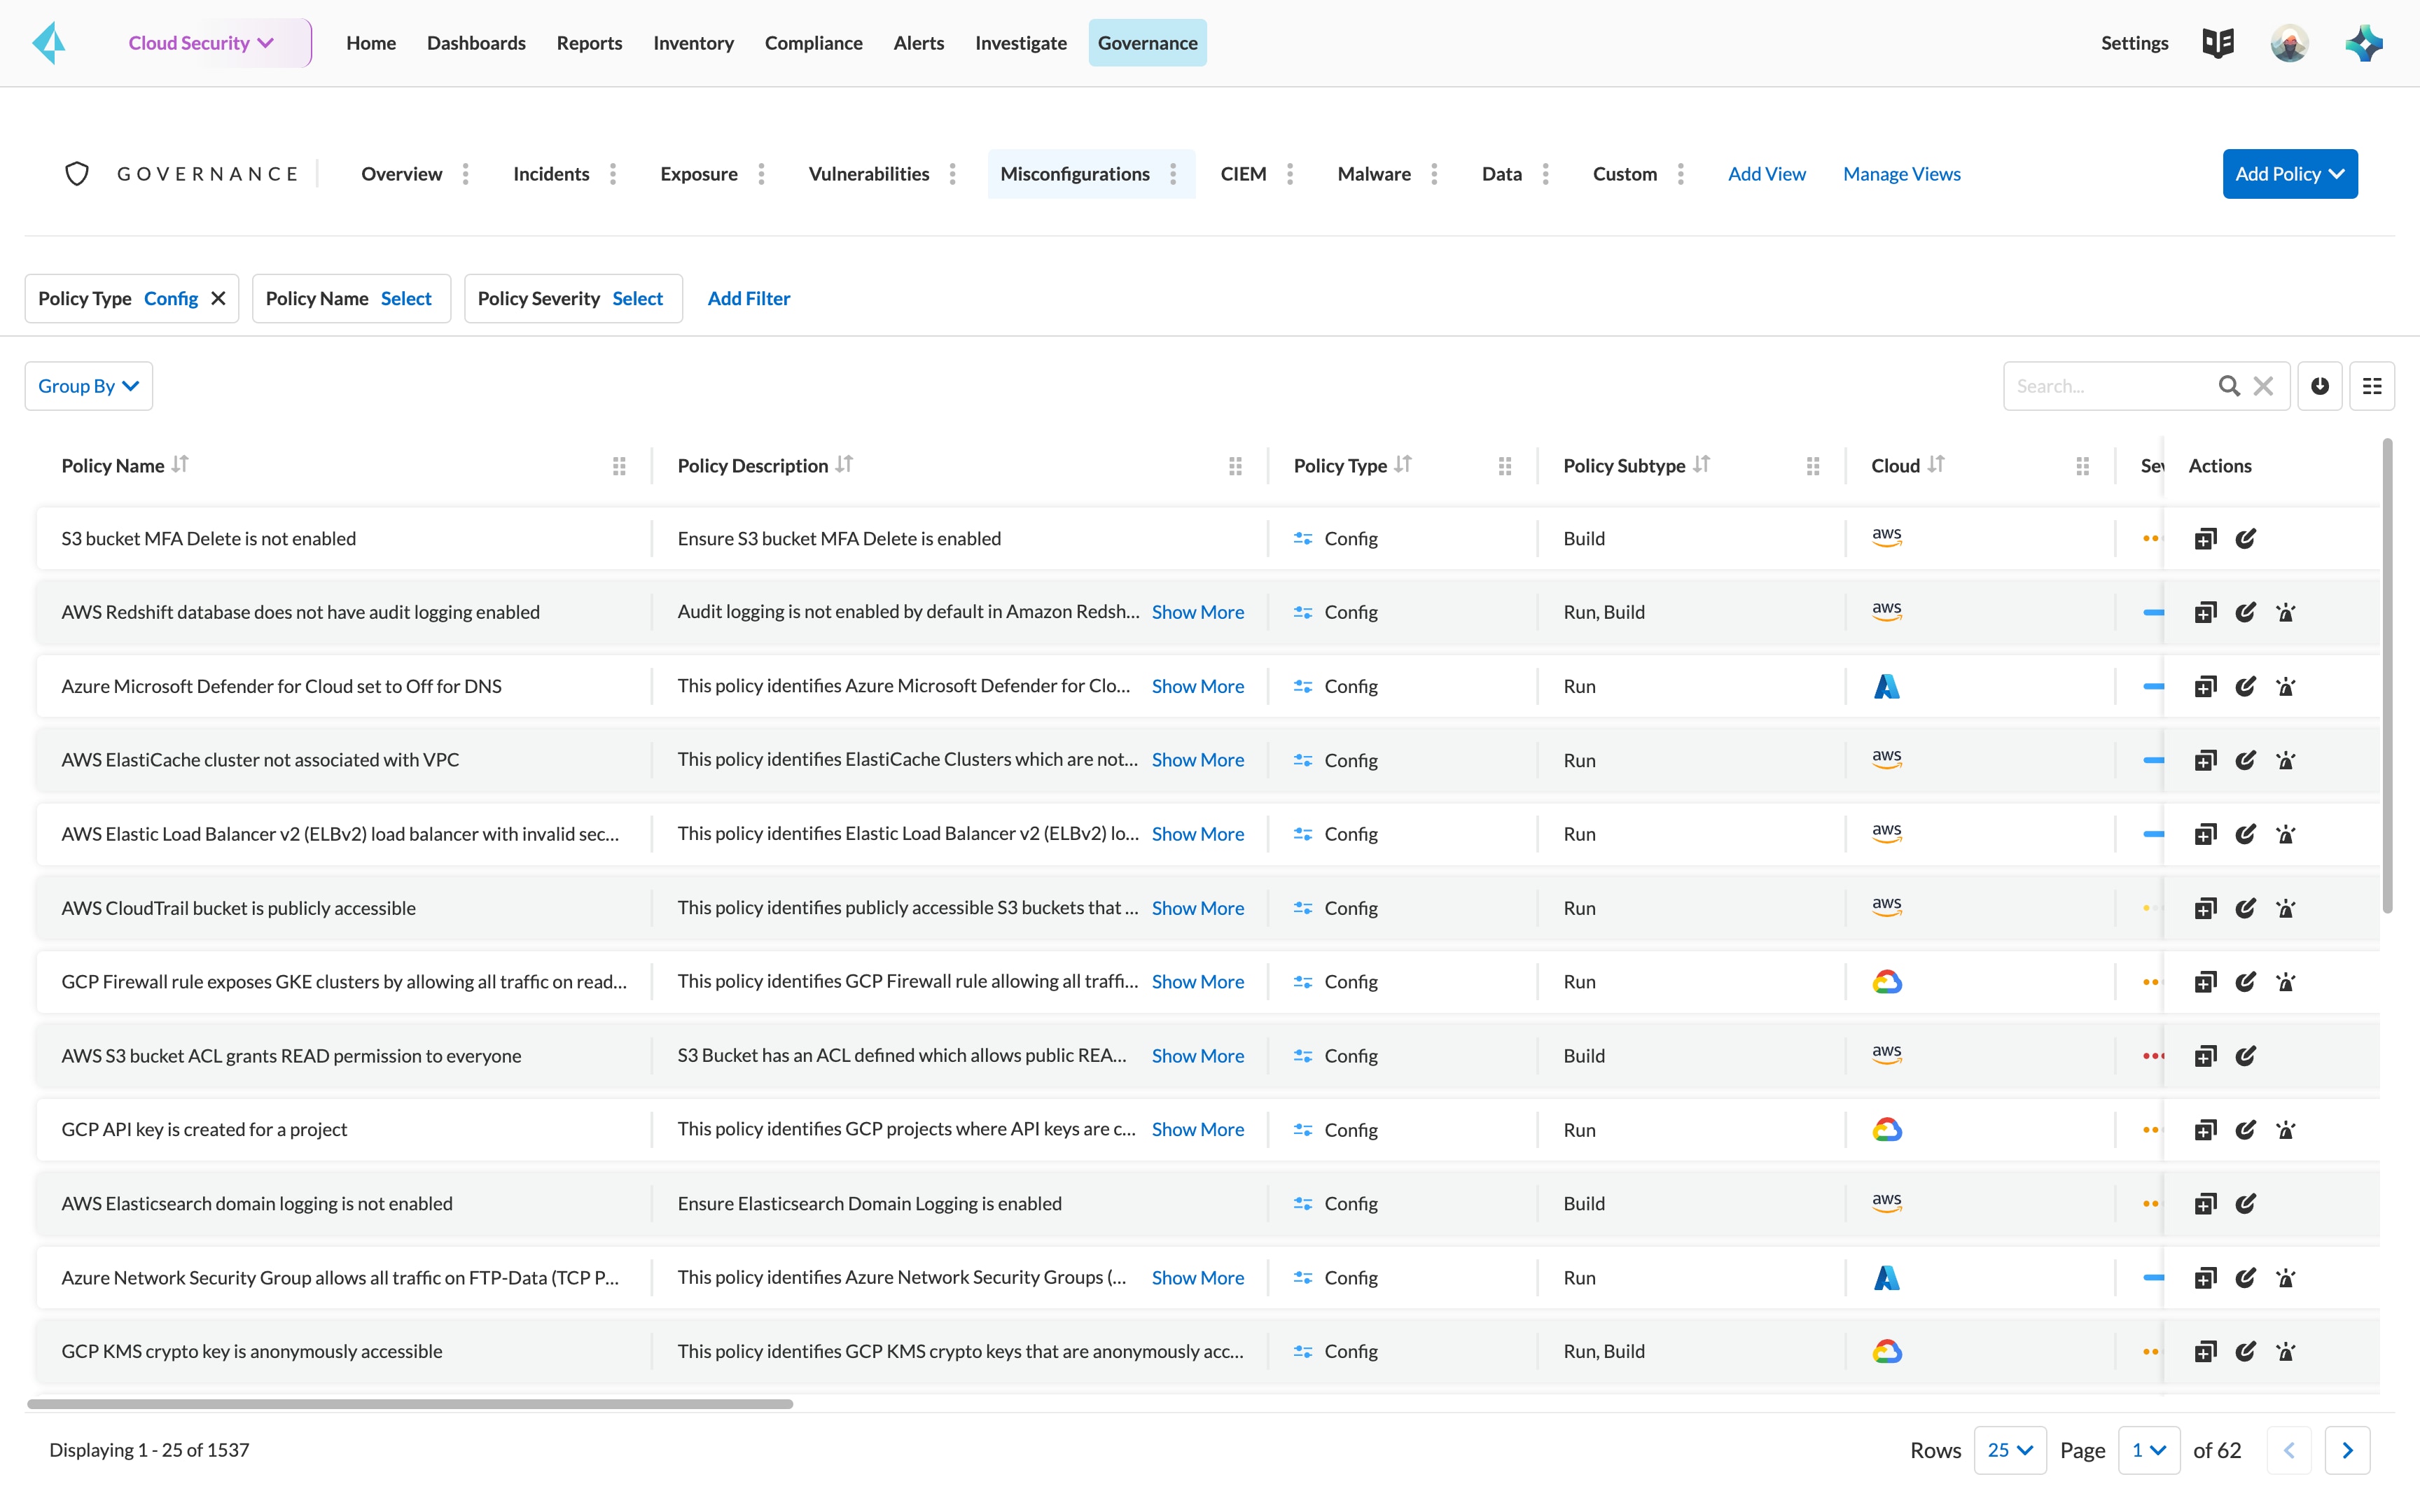Click the edit icon for GCP KMS crypto key policy

point(2246,1350)
